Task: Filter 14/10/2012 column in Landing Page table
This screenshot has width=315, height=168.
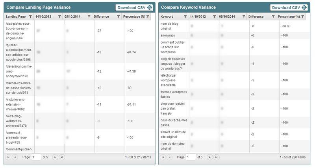Action: click(x=60, y=16)
